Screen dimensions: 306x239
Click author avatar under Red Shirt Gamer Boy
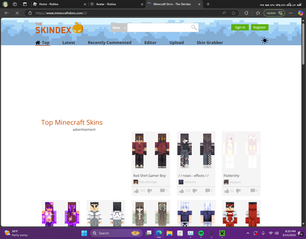coord(136,182)
